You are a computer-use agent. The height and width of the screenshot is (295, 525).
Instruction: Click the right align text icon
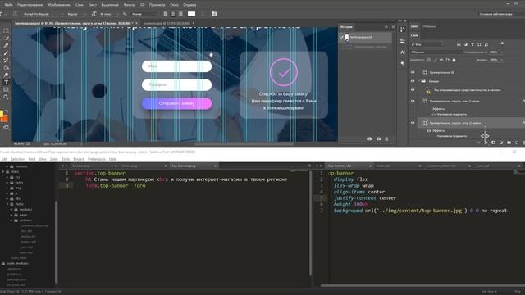click(x=180, y=14)
